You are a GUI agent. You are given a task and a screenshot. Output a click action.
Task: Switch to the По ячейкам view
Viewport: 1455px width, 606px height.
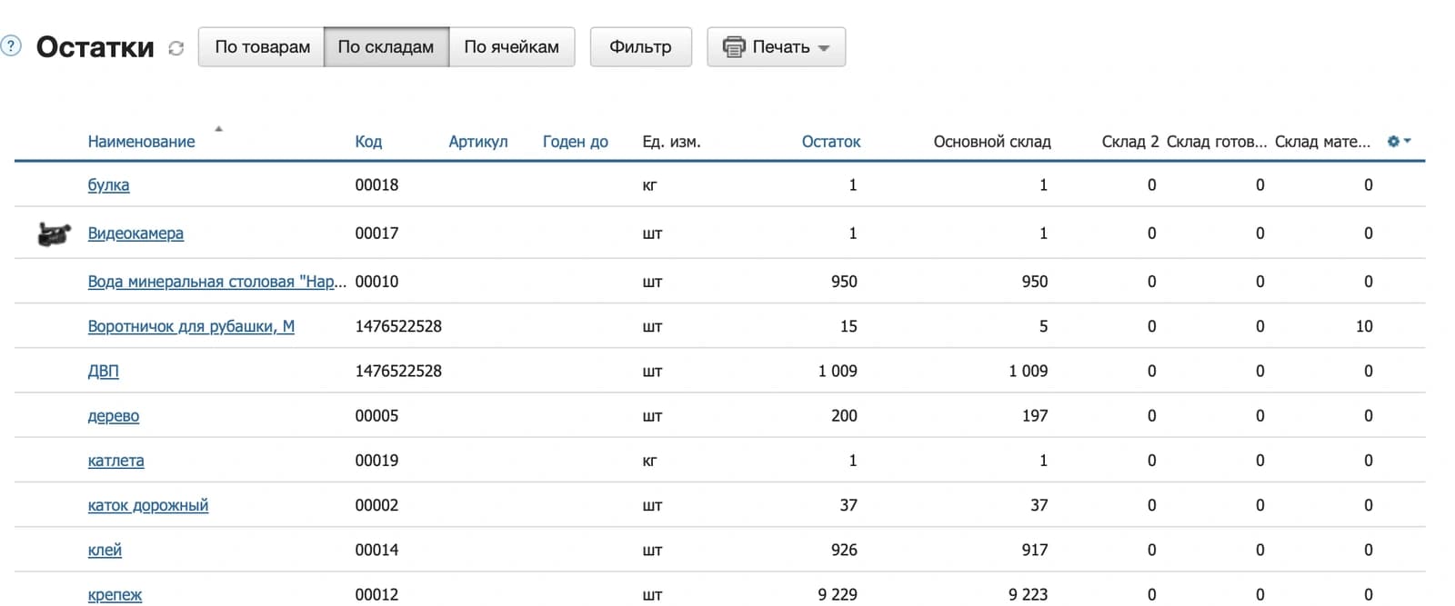(x=511, y=47)
